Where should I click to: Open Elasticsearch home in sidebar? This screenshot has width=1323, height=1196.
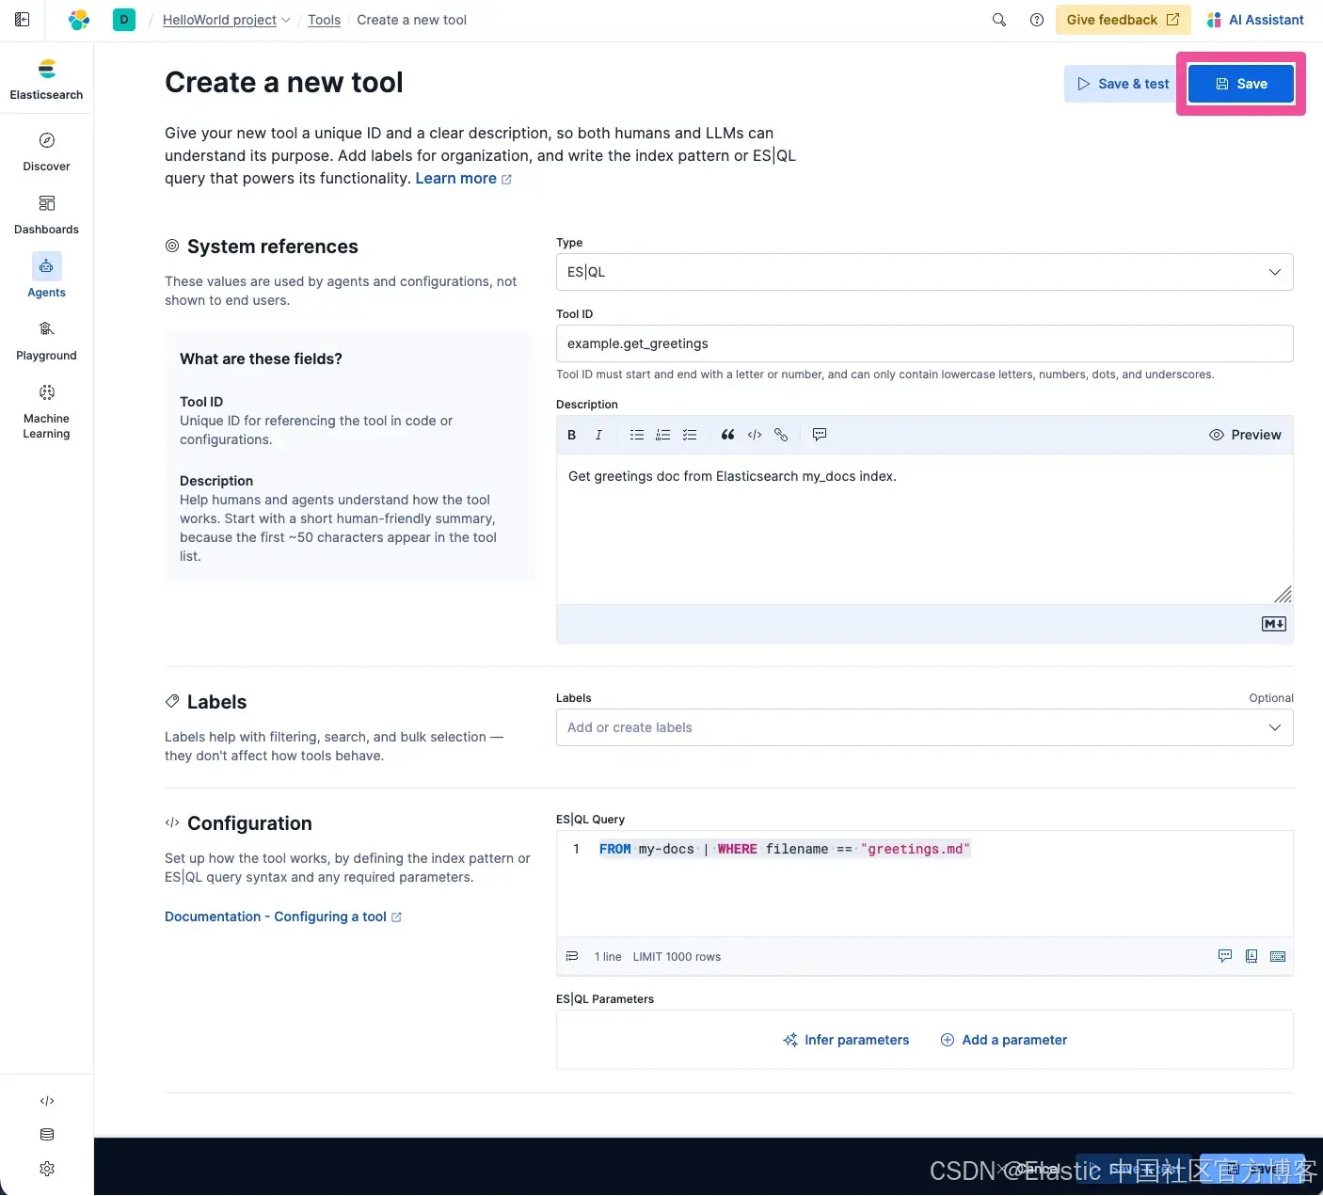pos(46,79)
